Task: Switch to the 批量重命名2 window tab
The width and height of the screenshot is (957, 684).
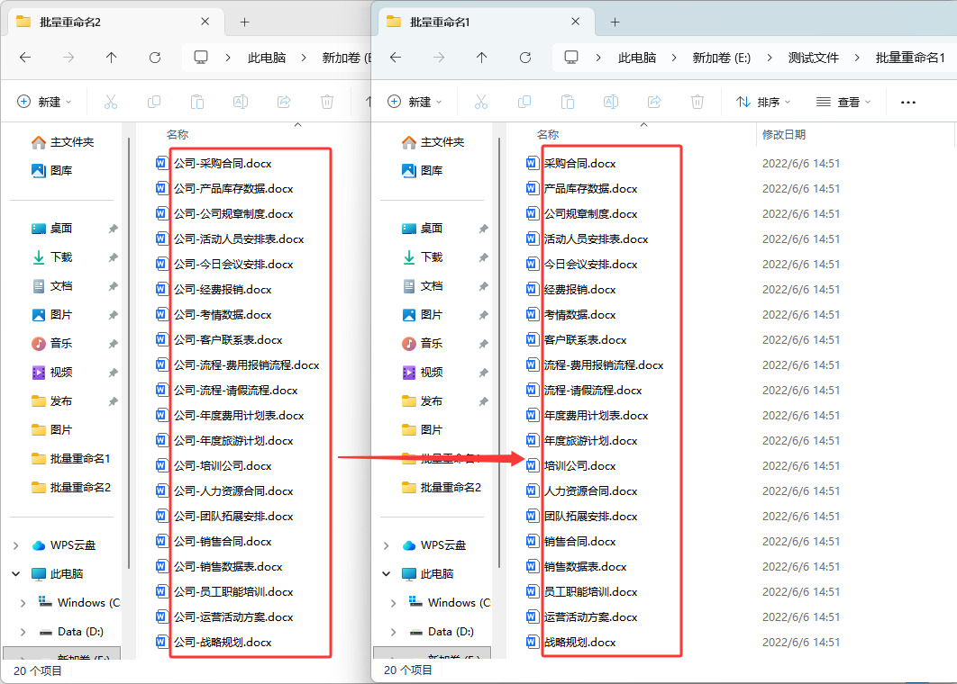Action: click(109, 22)
